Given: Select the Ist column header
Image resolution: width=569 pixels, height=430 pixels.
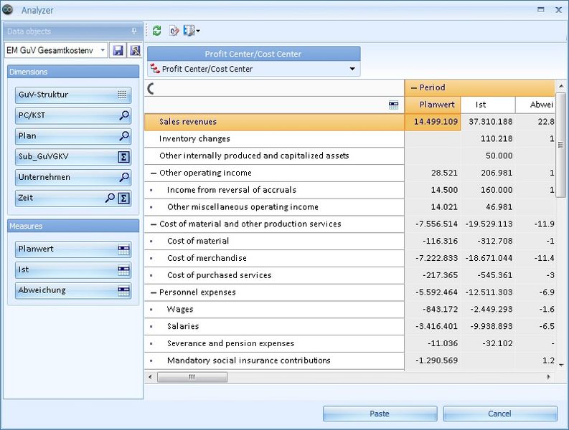Looking at the screenshot, I should (488, 105).
